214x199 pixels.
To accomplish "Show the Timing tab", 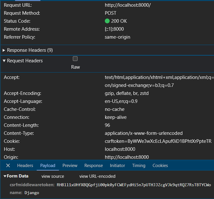I will pyautogui.click(x=139, y=165).
